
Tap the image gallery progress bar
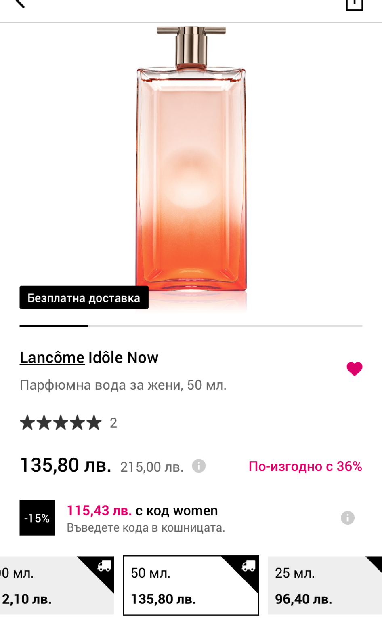191,325
